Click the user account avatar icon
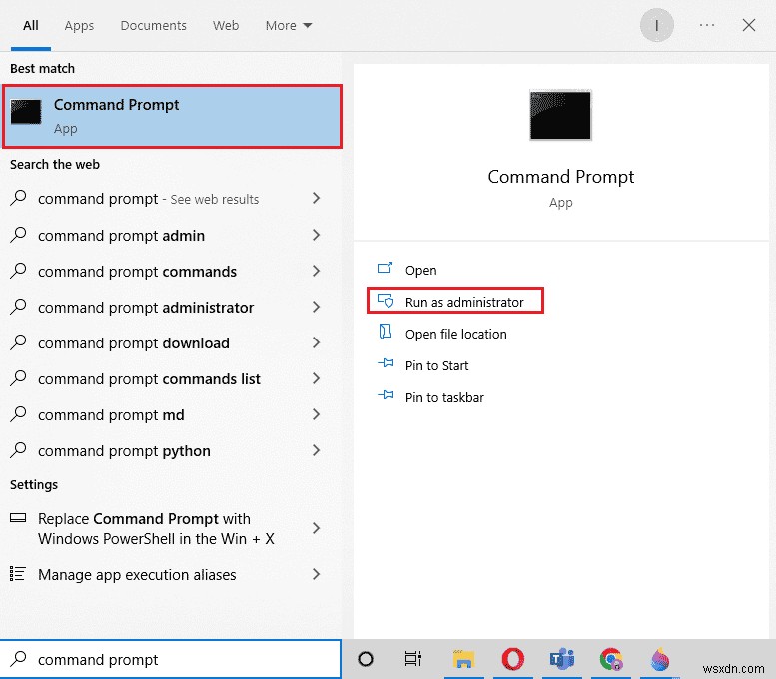This screenshot has width=776, height=679. [x=657, y=25]
